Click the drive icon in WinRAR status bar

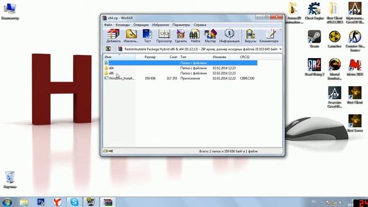click(106, 151)
